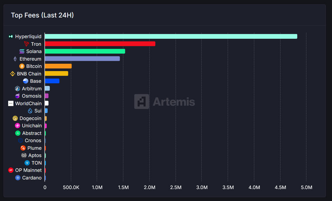
Task: Click the Bitcoin orange icon
Action: tap(22, 66)
